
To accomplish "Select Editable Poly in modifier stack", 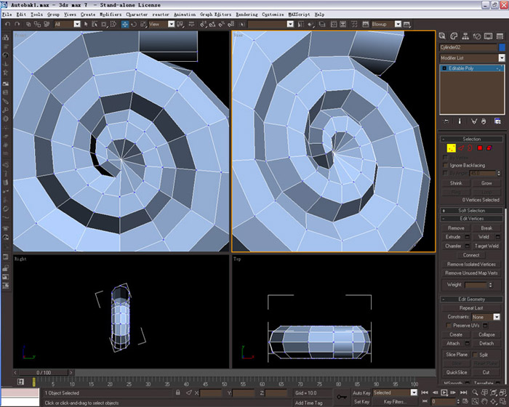I will (x=472, y=68).
